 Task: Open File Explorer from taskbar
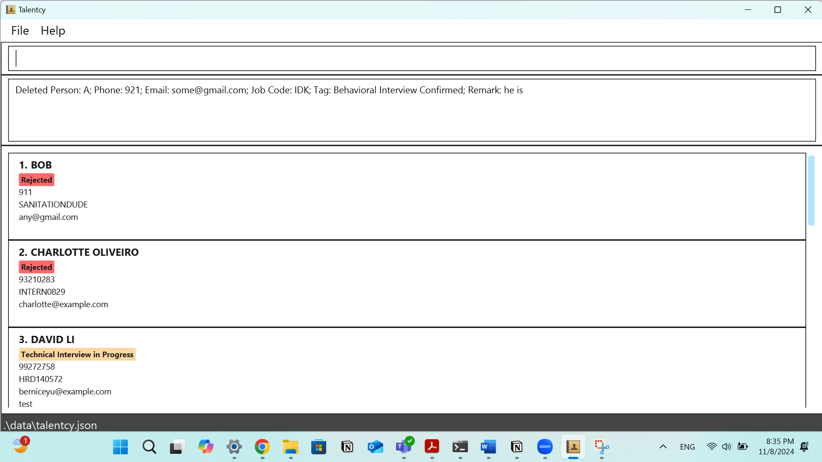[x=290, y=447]
